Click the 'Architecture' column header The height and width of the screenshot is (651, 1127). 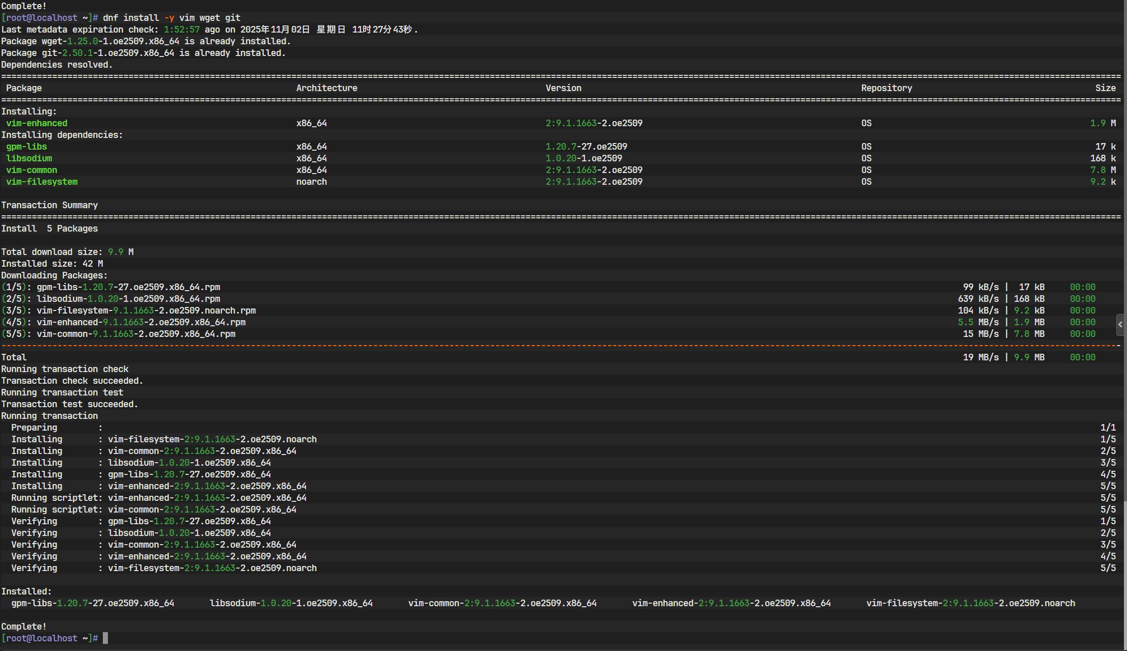click(326, 88)
